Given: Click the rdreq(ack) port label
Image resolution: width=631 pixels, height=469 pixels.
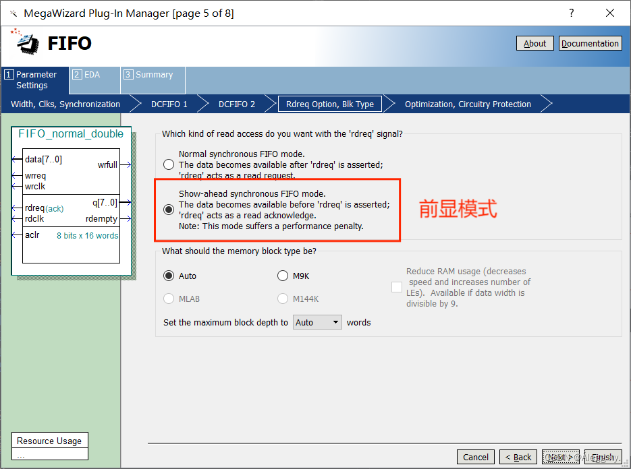Looking at the screenshot, I should (45, 208).
